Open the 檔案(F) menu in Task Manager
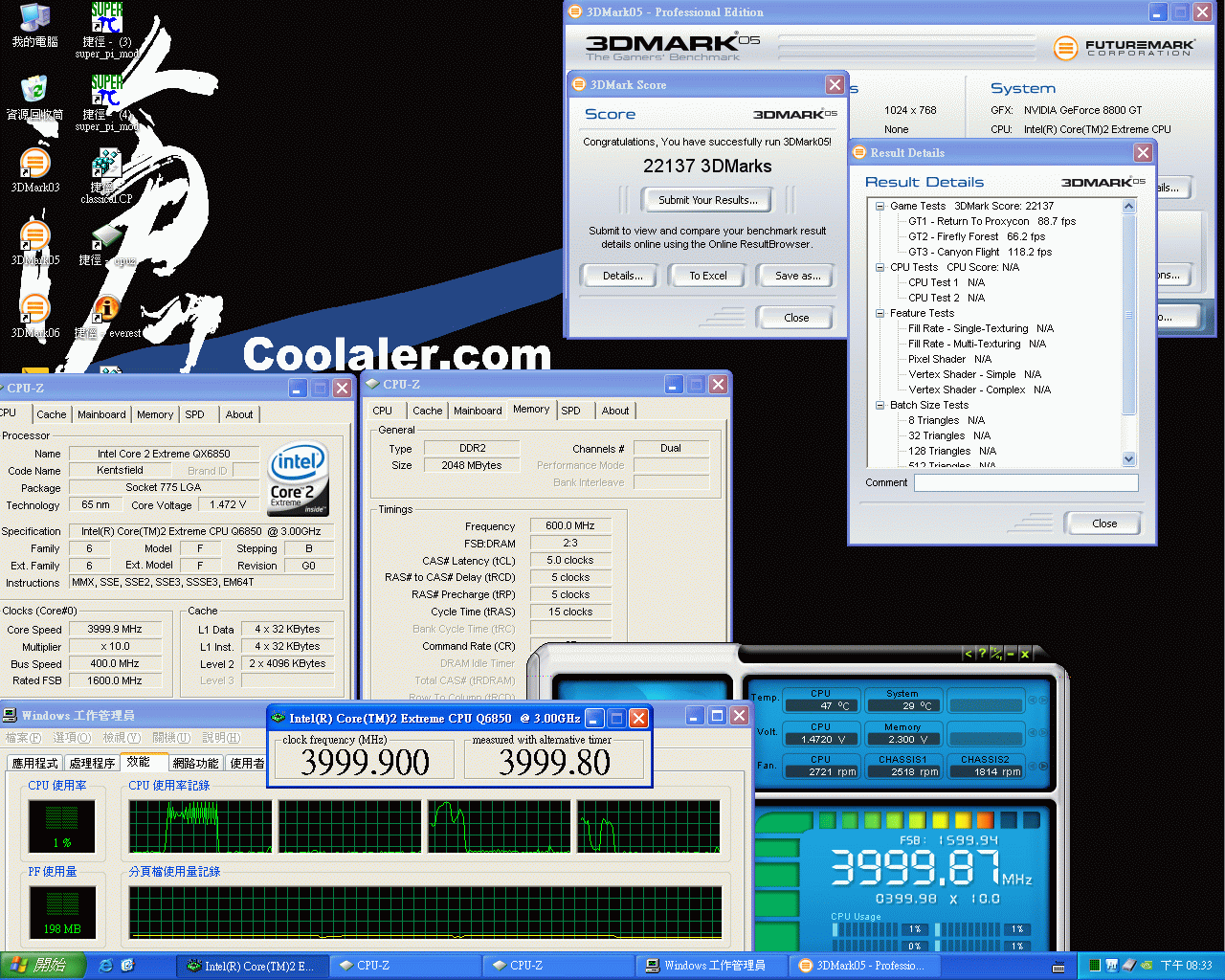Screen dimensions: 1225x980 coord(24,738)
